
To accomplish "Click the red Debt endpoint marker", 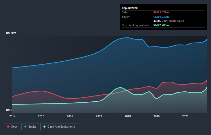I will (207, 81).
